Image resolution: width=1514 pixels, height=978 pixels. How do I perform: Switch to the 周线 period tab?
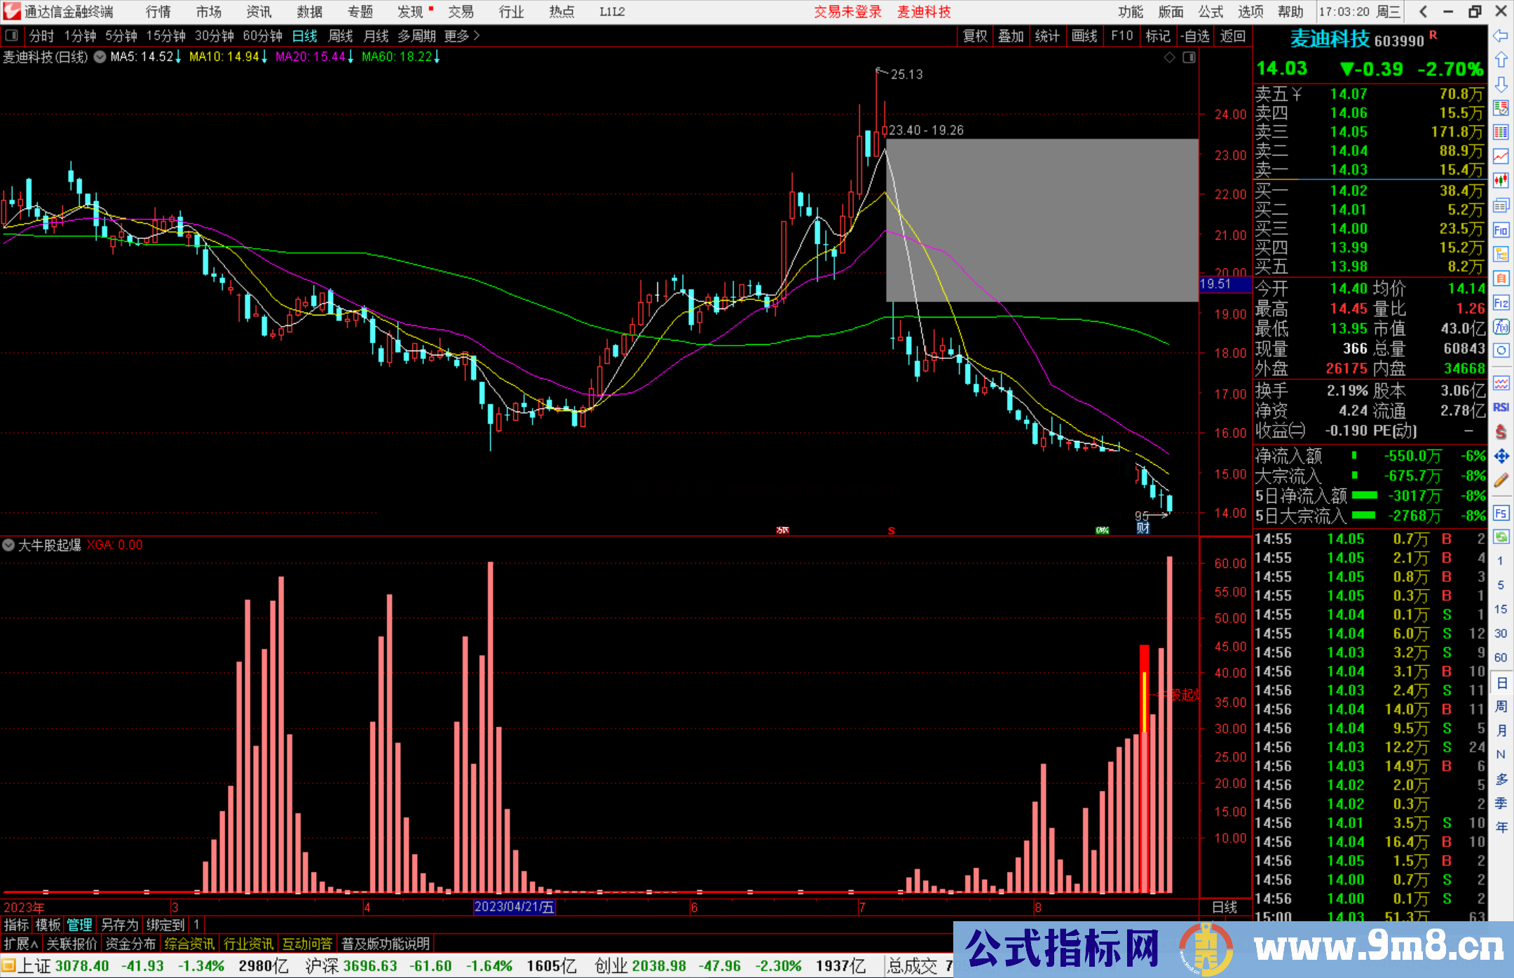click(x=340, y=36)
